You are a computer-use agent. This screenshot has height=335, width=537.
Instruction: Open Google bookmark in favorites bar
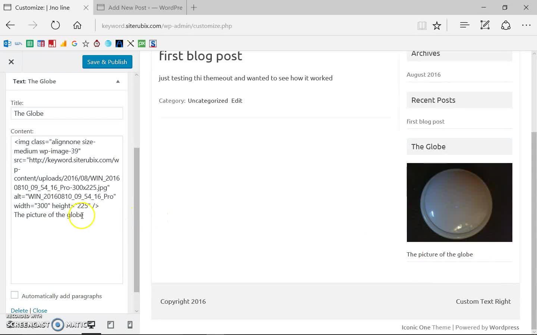coord(75,44)
